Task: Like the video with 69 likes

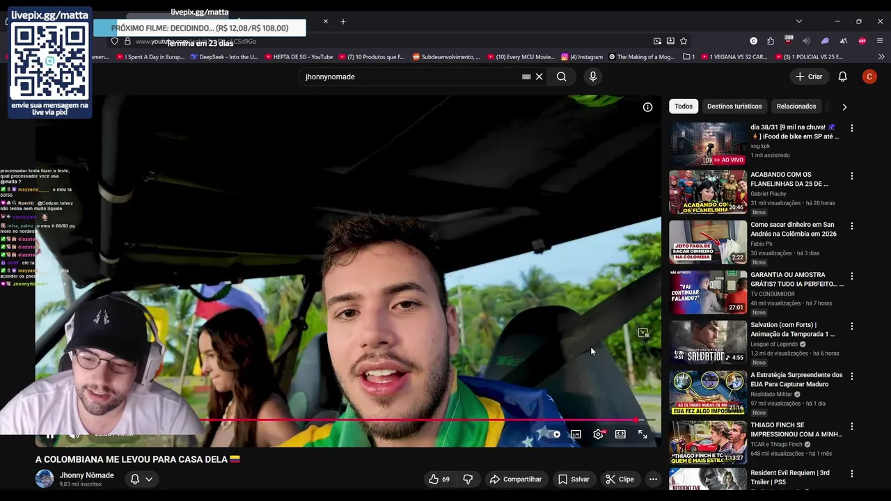Action: 439,479
